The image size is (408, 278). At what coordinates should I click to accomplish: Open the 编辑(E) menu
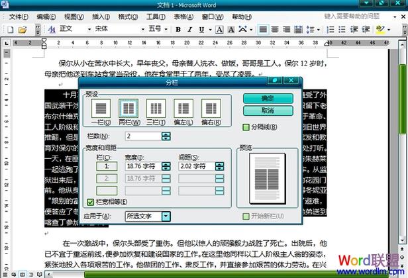coord(46,17)
